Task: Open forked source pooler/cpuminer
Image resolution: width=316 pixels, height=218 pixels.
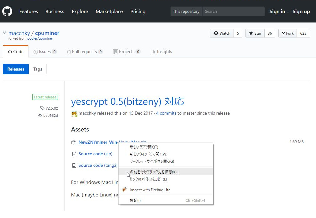Action: click(x=40, y=38)
